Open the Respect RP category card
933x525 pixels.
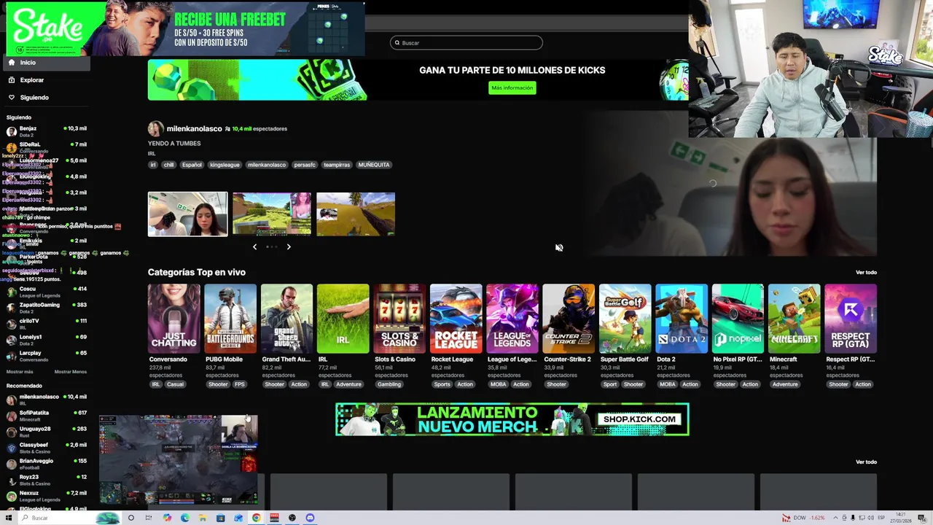tap(851, 319)
